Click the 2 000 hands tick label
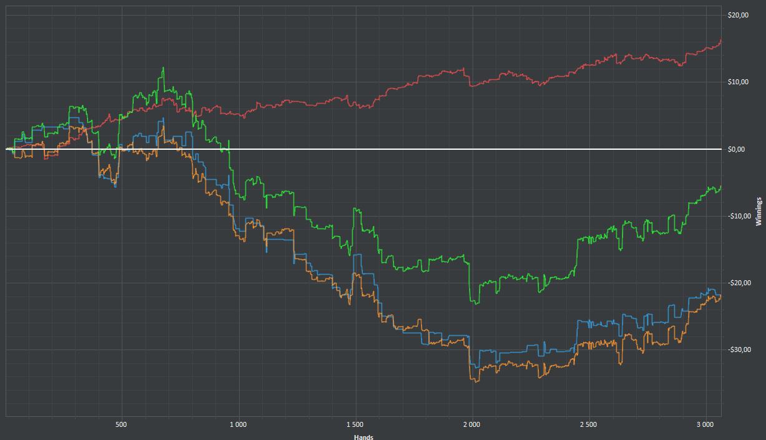The width and height of the screenshot is (766, 440). 471,424
